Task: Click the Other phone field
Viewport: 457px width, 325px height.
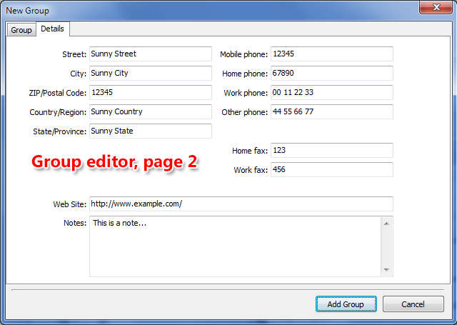Action: [x=331, y=111]
